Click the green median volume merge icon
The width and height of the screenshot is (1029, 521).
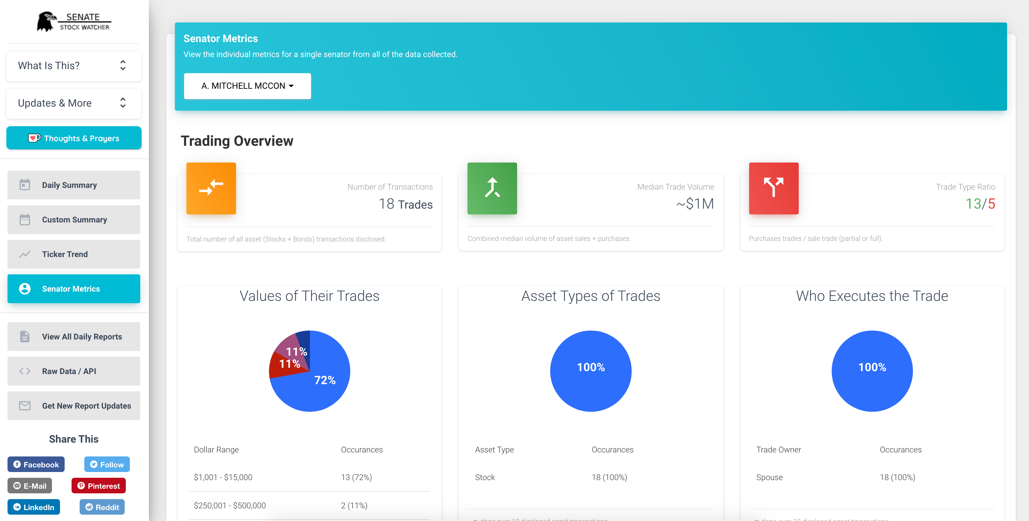(x=492, y=188)
